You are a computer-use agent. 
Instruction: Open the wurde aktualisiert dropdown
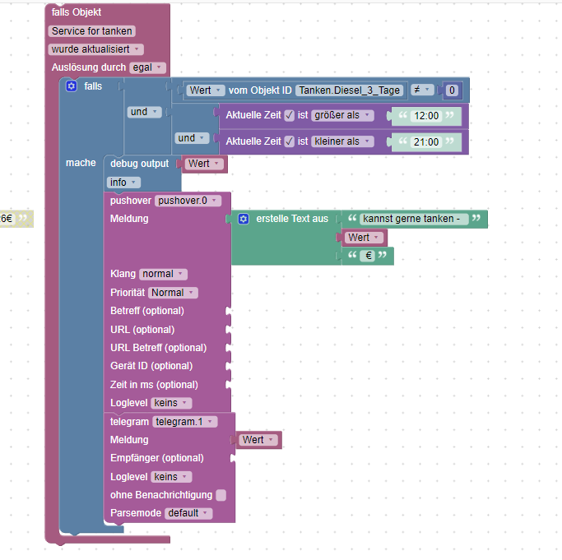pos(95,49)
